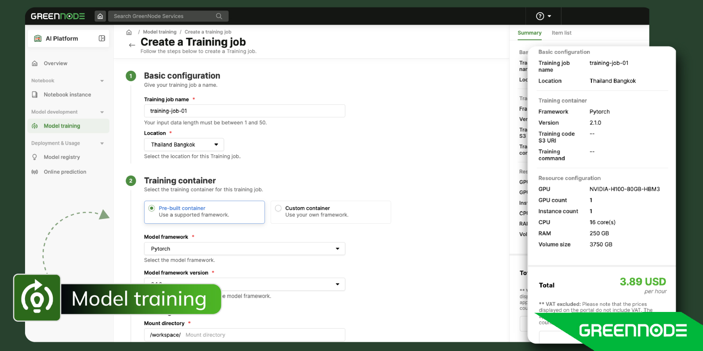Click the 250 GB RAM value
This screenshot has height=351, width=703.
coord(599,233)
